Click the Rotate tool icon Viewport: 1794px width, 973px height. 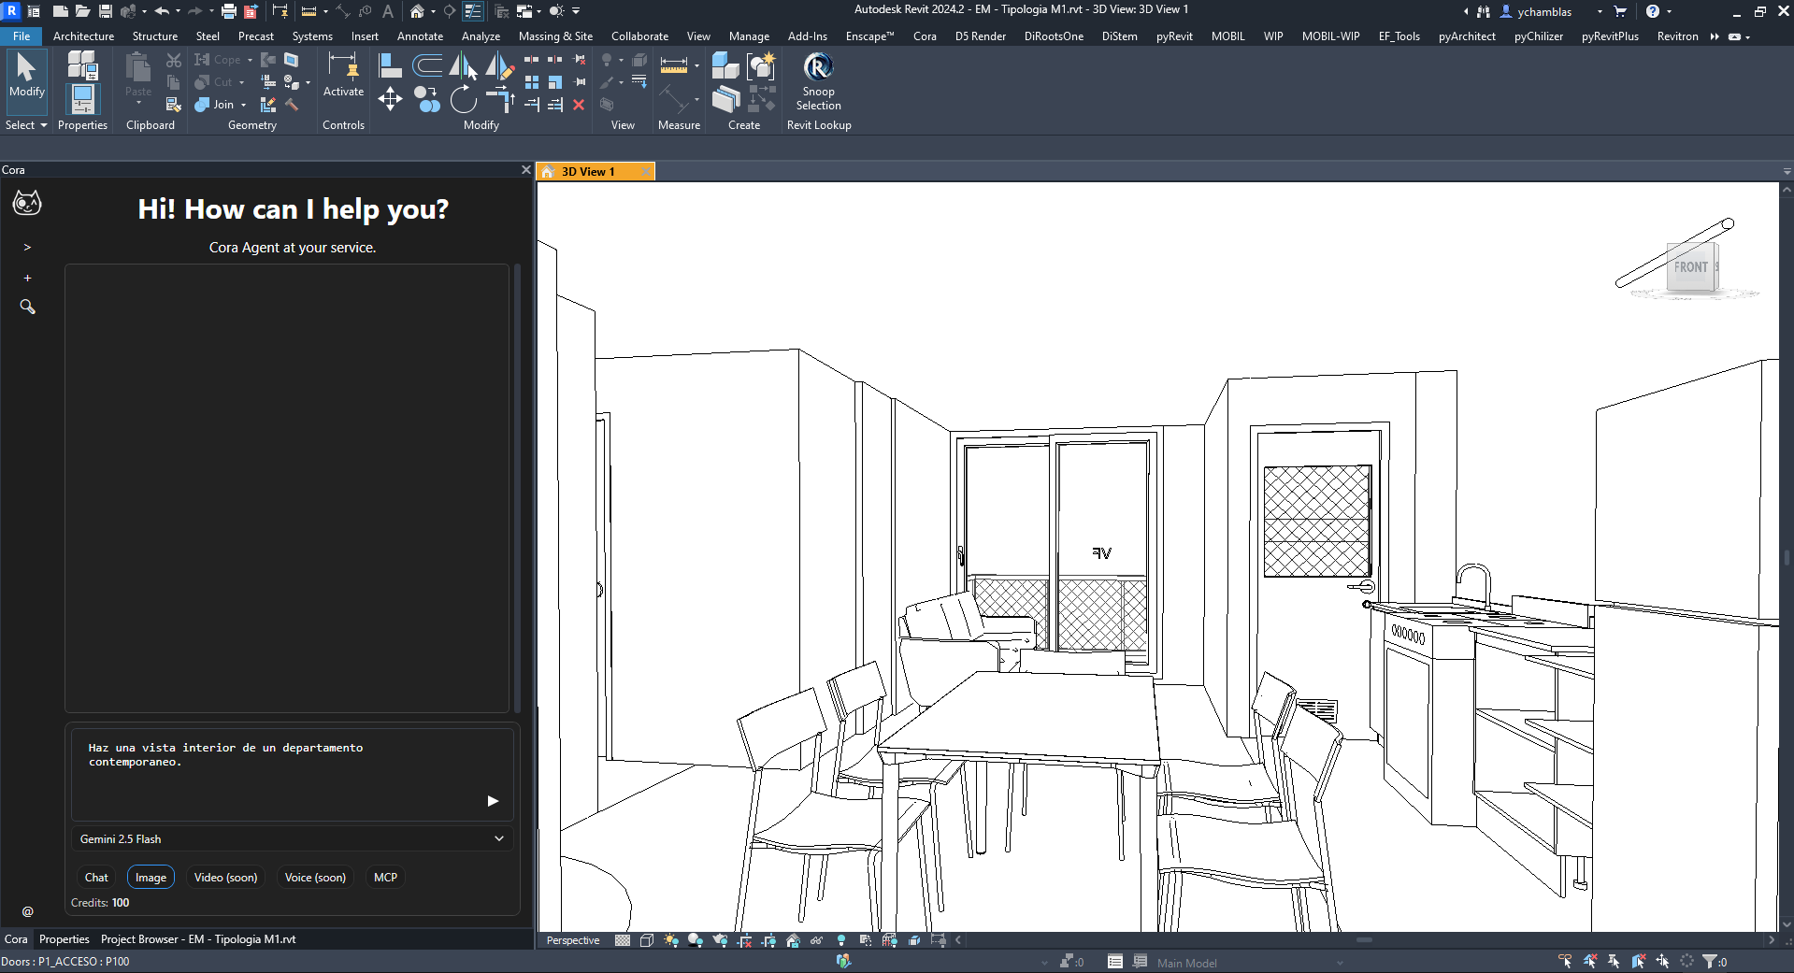point(463,99)
